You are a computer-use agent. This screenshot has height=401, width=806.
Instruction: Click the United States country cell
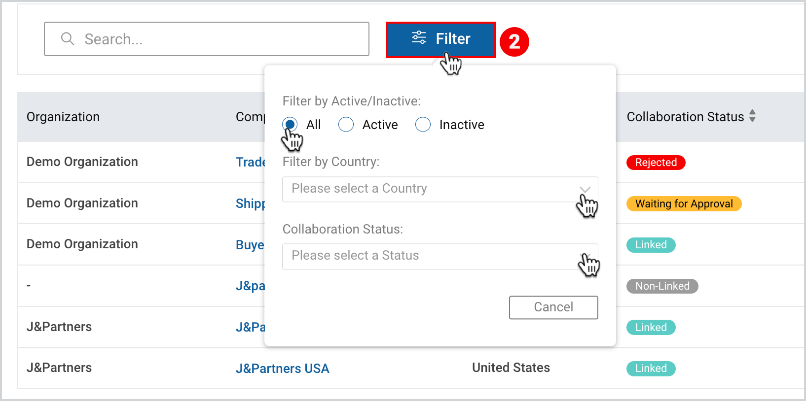pos(511,368)
